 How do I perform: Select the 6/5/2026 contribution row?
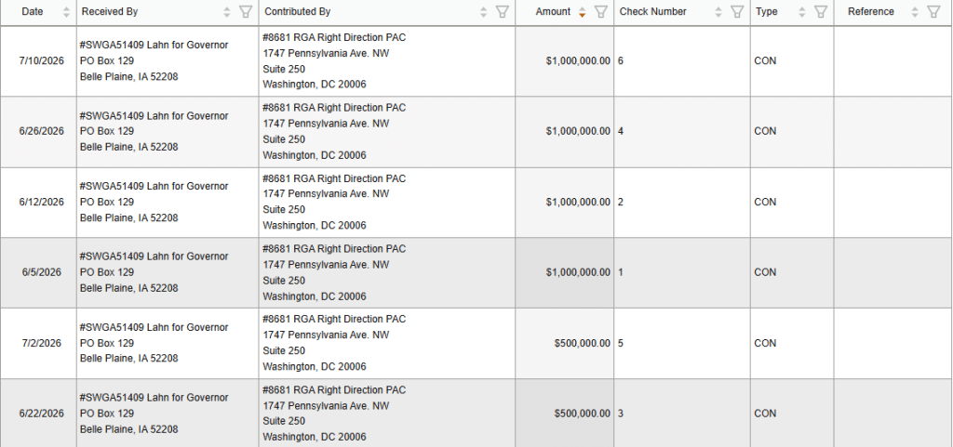[476, 272]
